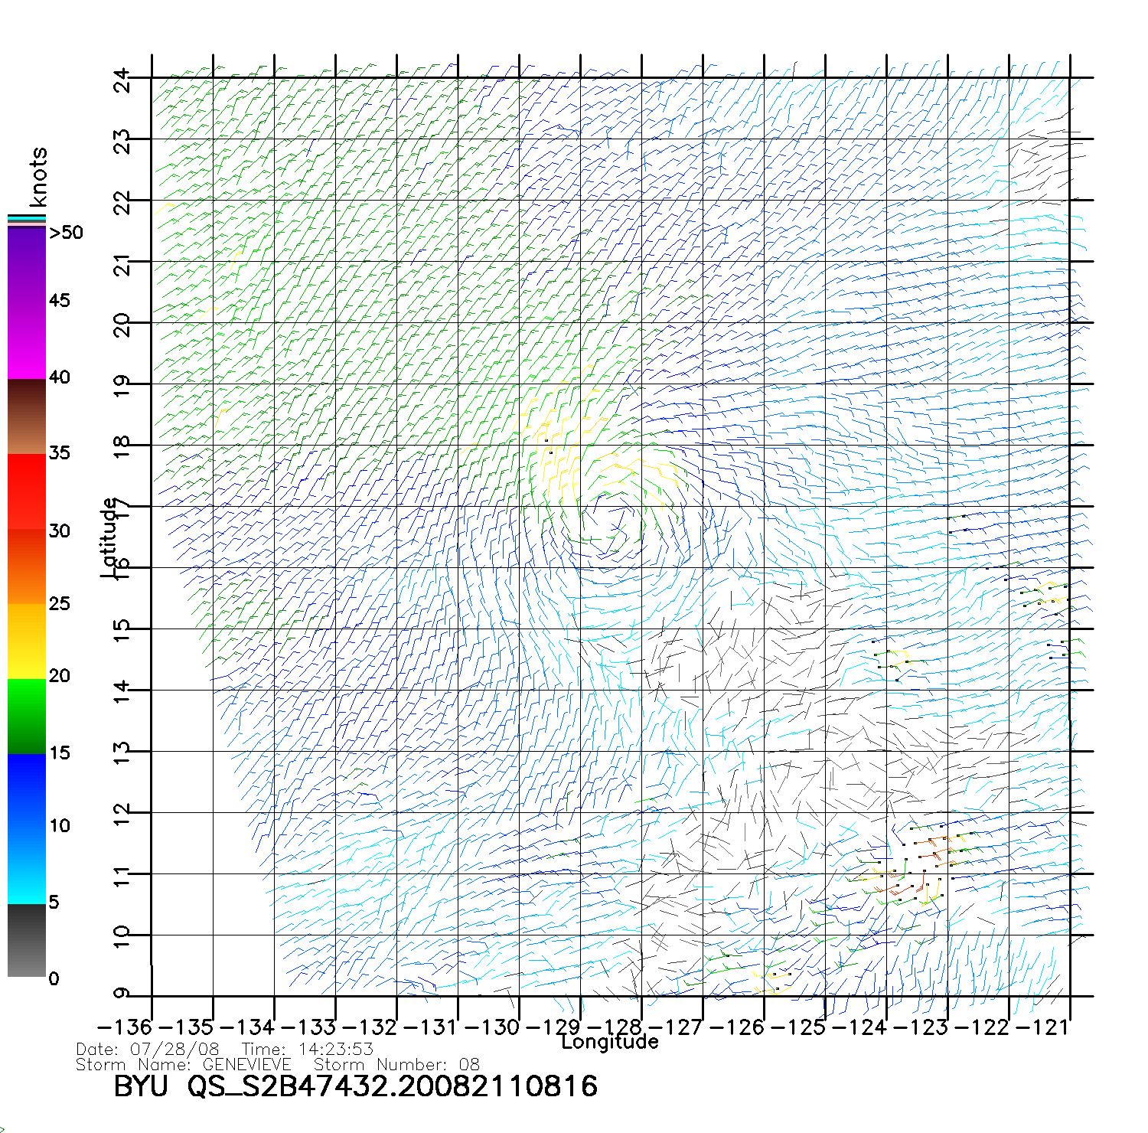Select the brown 35-40 knots legend band
Screen dimensions: 1148x1133
click(27, 417)
